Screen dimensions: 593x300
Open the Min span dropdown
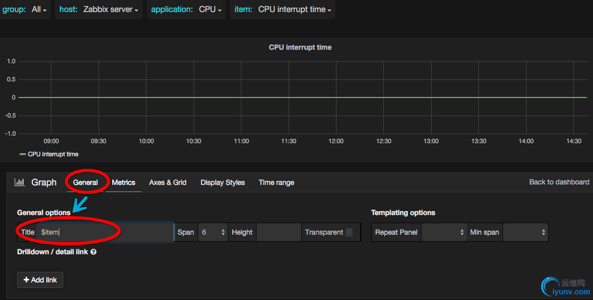coord(525,232)
